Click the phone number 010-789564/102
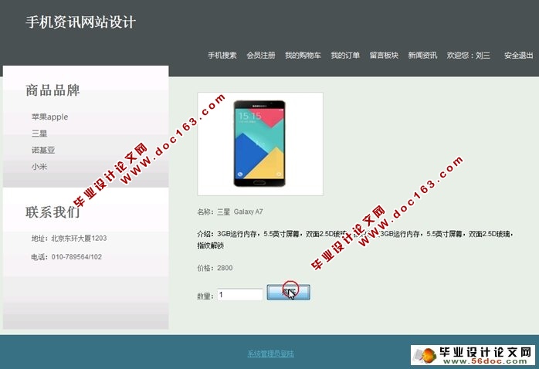539x369 pixels. (x=76, y=256)
